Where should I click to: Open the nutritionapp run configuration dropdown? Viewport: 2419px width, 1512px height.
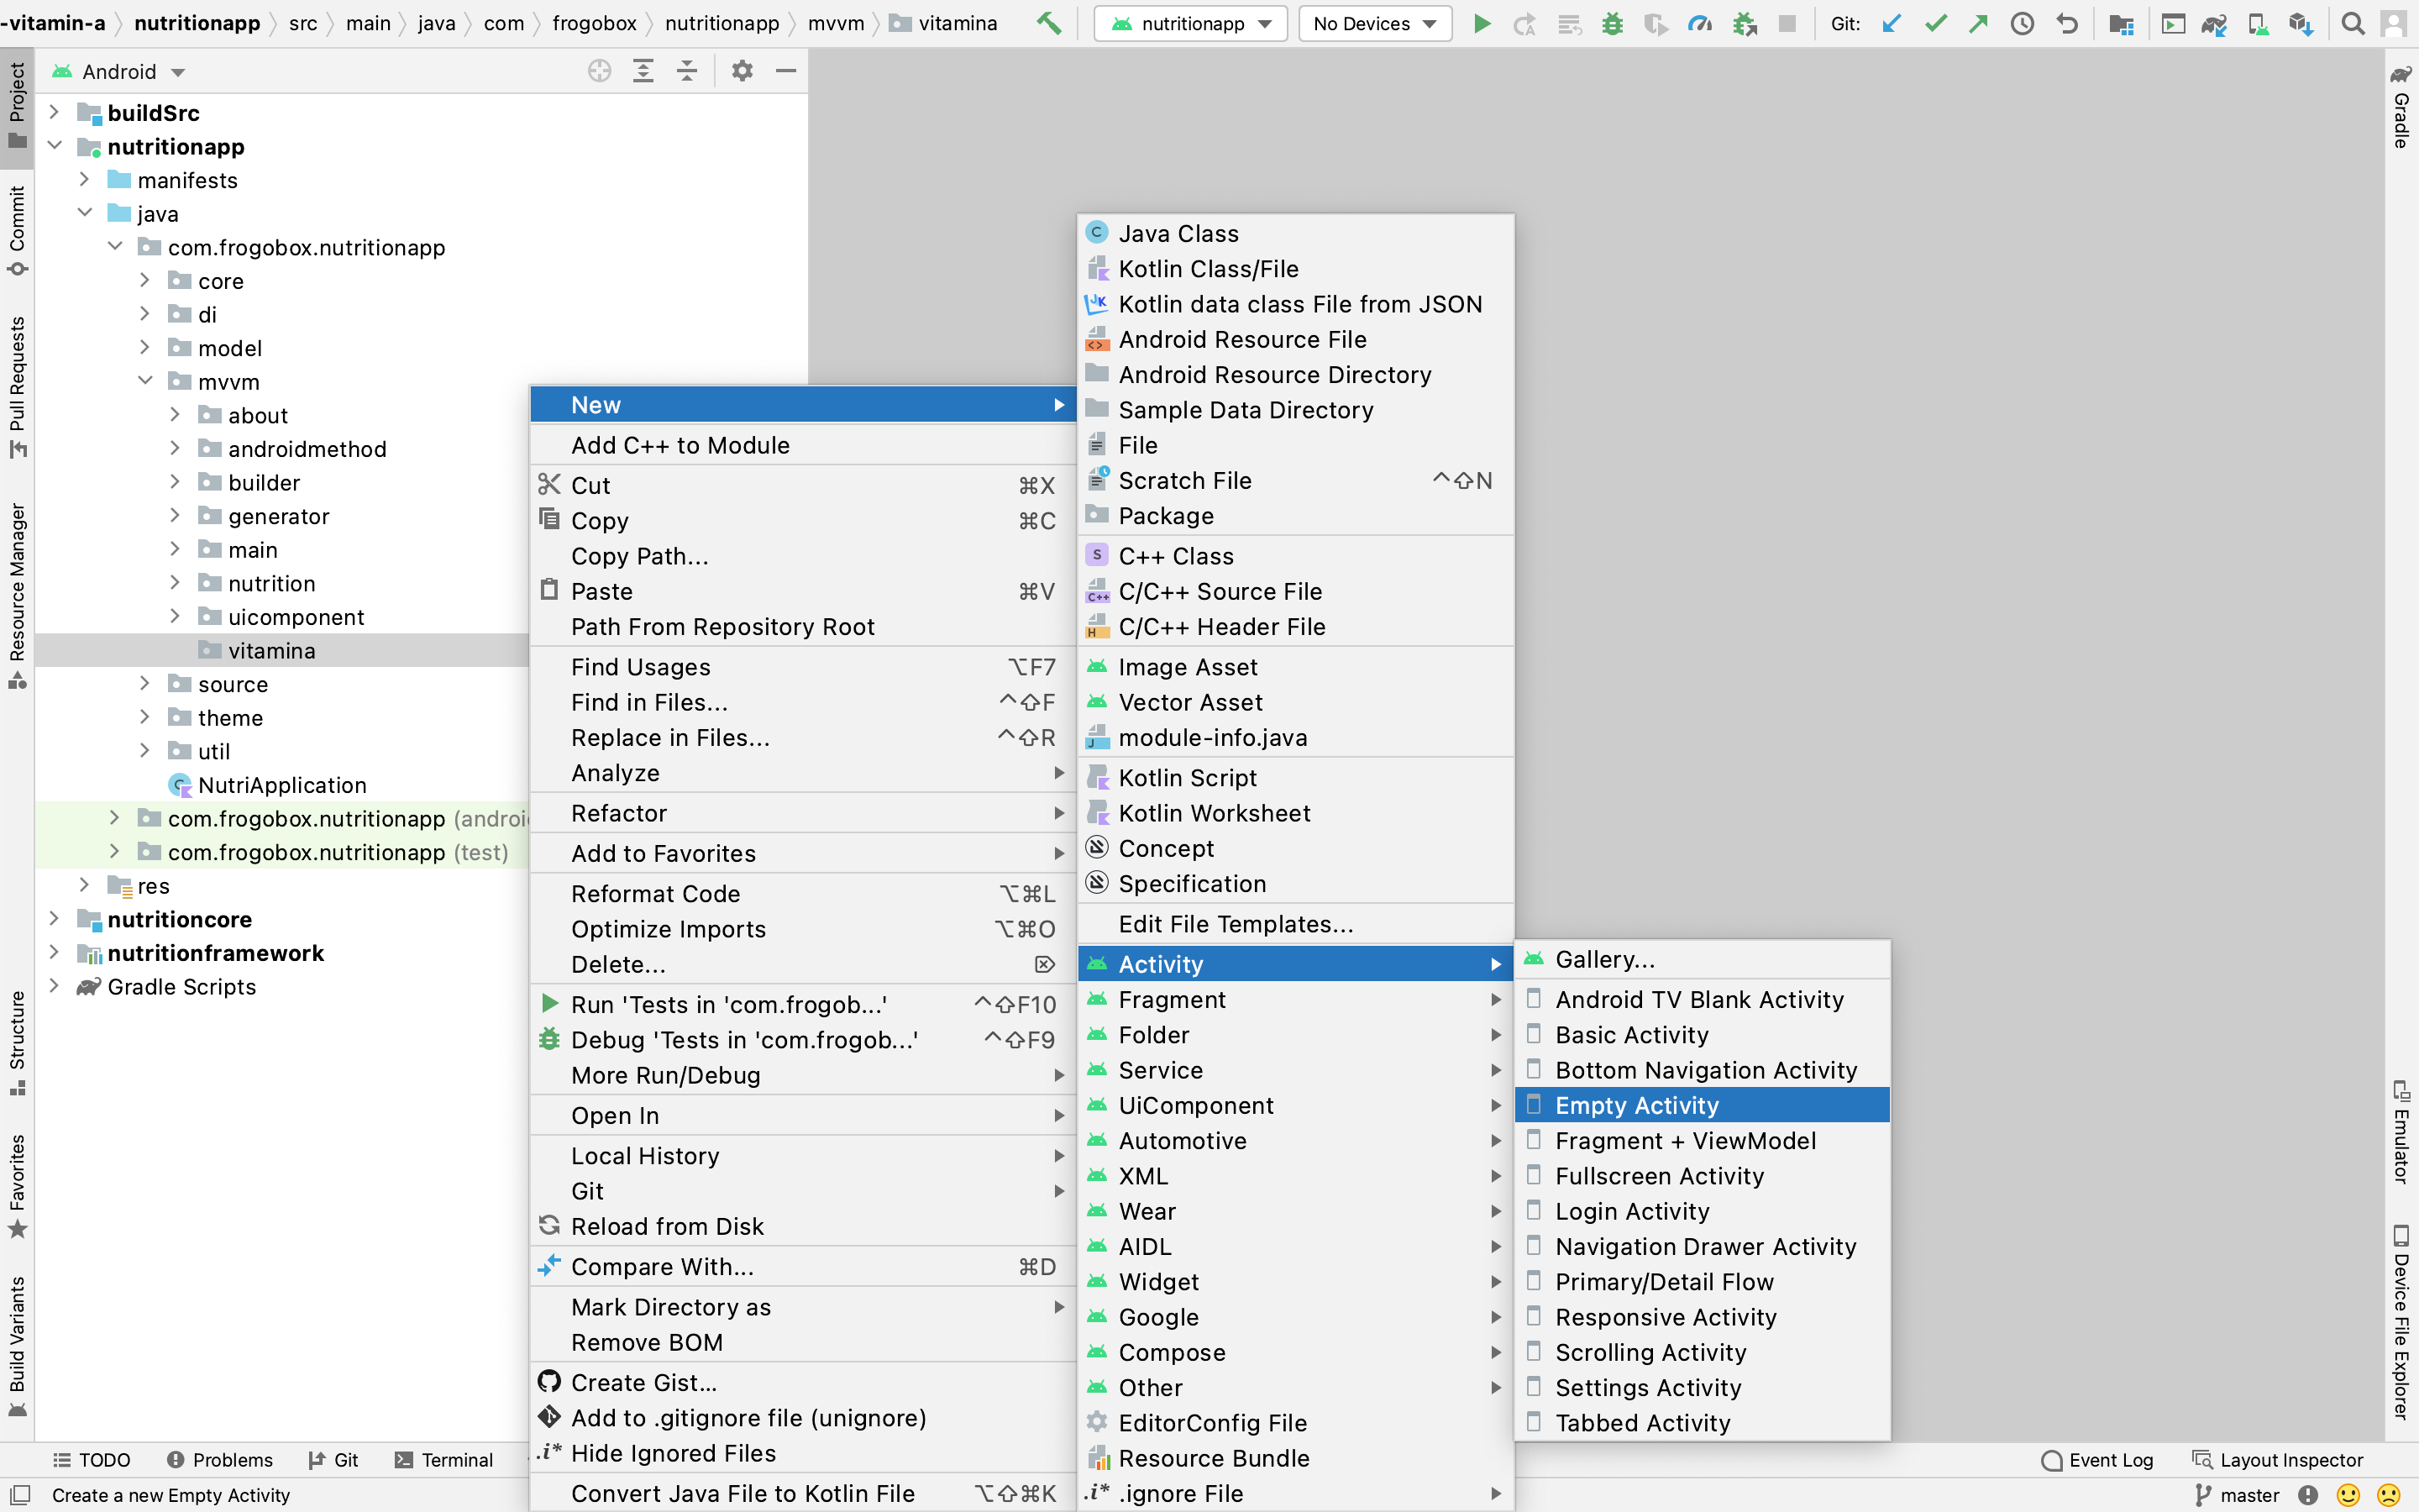pyautogui.click(x=1193, y=23)
